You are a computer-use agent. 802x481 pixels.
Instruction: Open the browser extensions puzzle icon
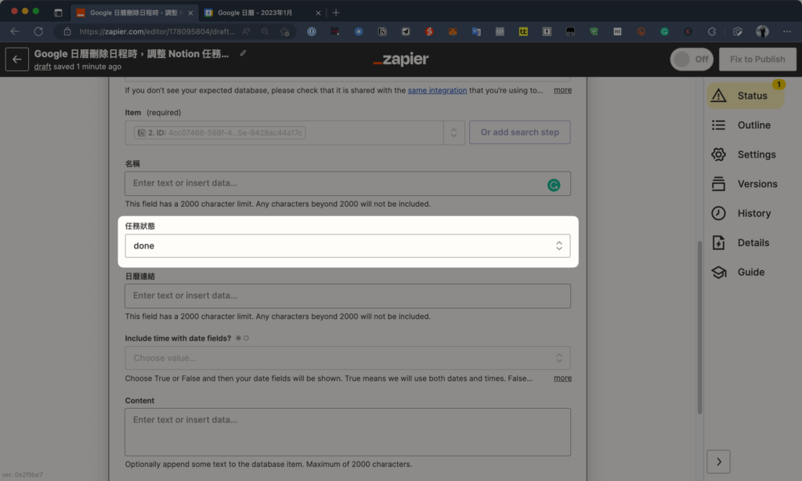coord(711,31)
